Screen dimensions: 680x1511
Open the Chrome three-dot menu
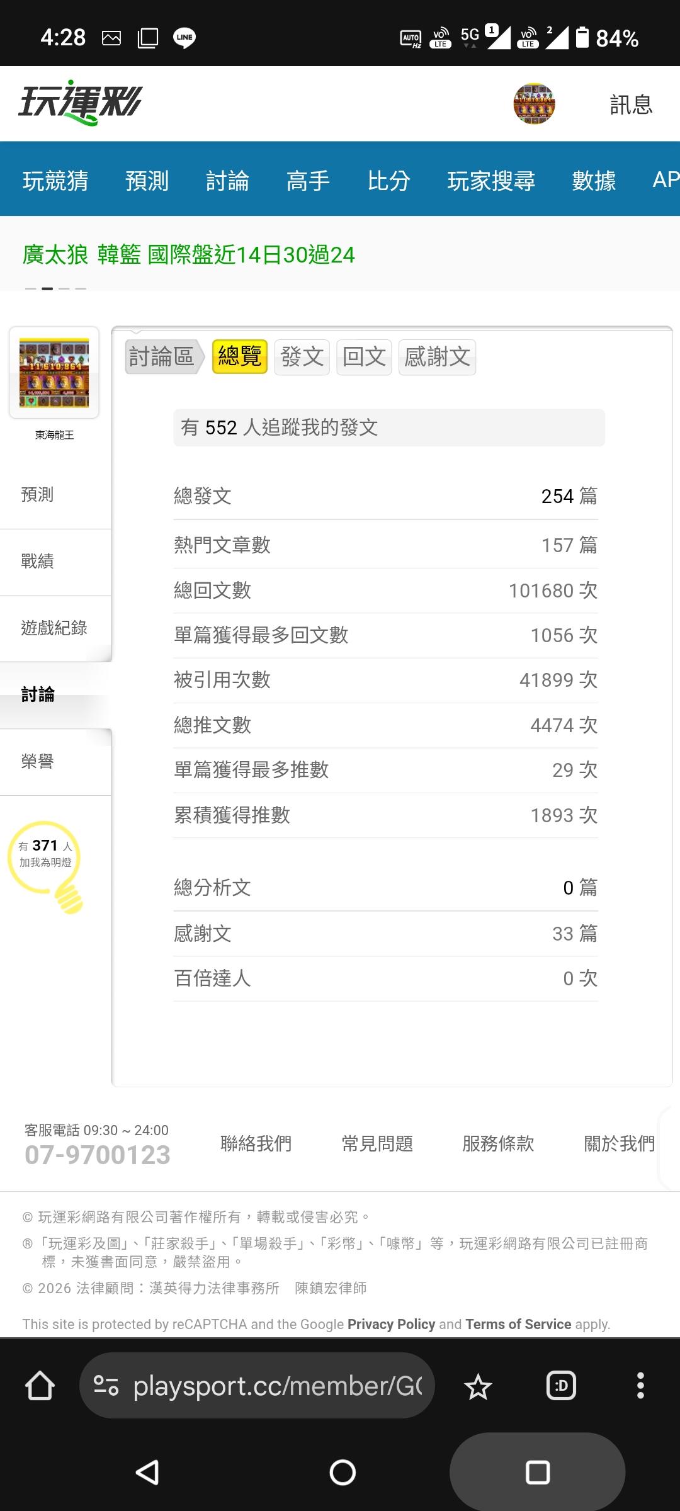[640, 1386]
